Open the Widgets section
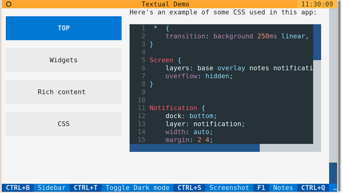Image resolution: width=342 pixels, height=193 pixels. click(64, 60)
